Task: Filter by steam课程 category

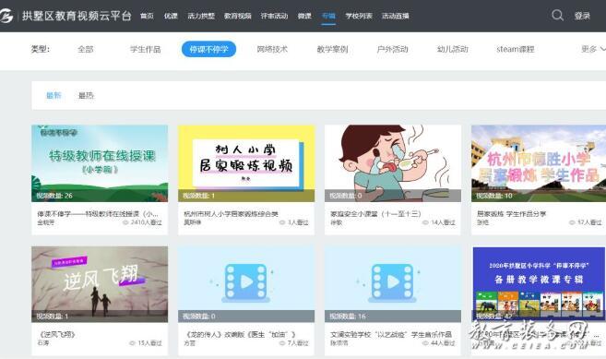Action: [x=516, y=49]
